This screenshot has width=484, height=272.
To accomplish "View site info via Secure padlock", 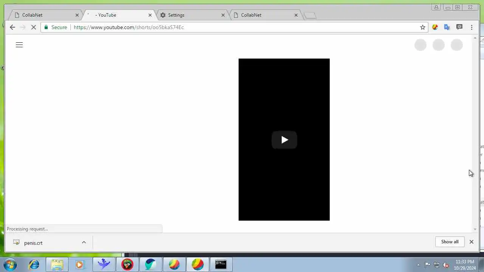I will [x=56, y=27].
